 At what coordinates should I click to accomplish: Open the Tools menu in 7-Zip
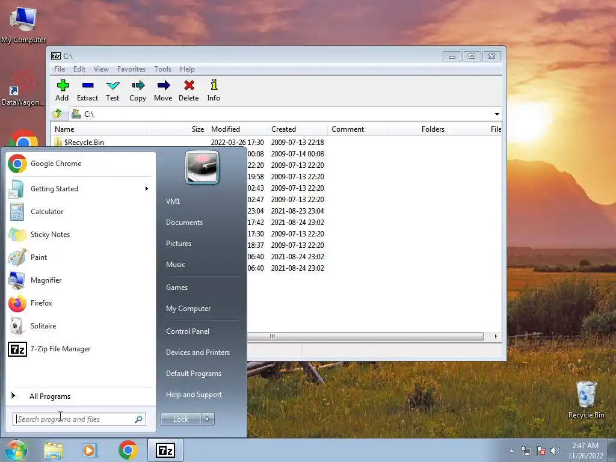162,69
